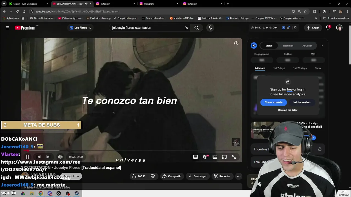Open Todos los marcadores folder

336,18
